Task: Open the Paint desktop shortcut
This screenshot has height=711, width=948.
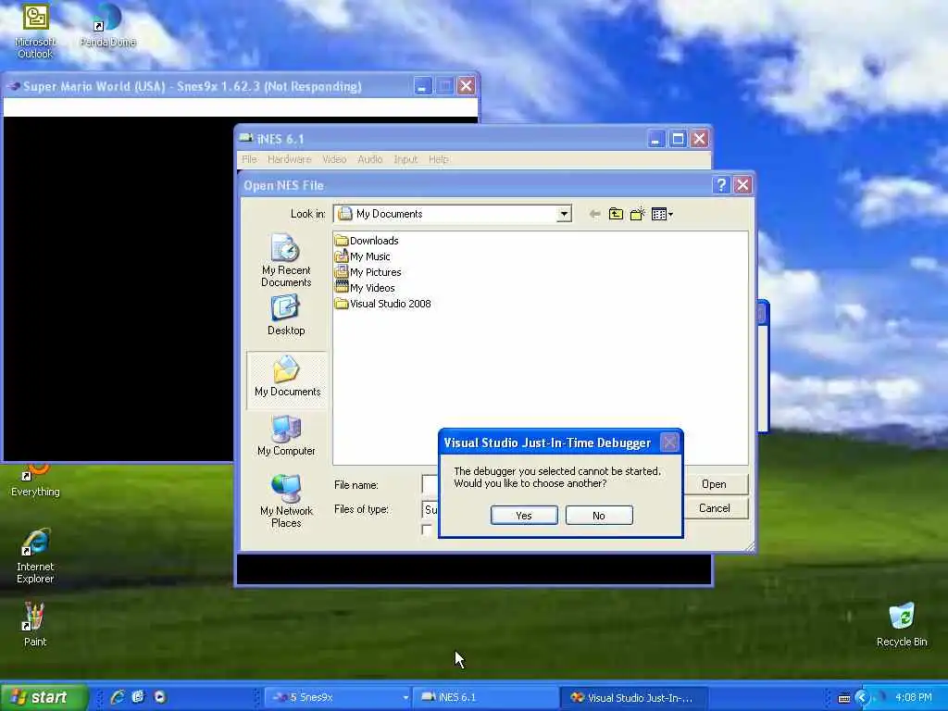Action: tap(34, 624)
